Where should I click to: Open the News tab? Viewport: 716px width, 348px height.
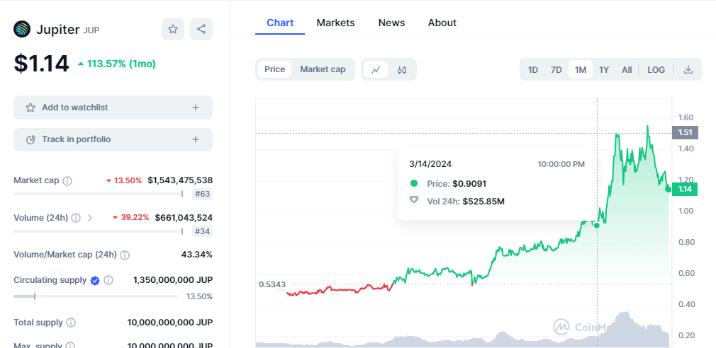pyautogui.click(x=391, y=23)
